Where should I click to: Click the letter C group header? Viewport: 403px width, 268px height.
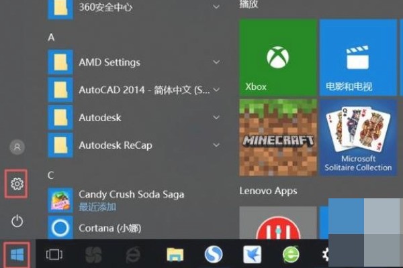[50, 176]
